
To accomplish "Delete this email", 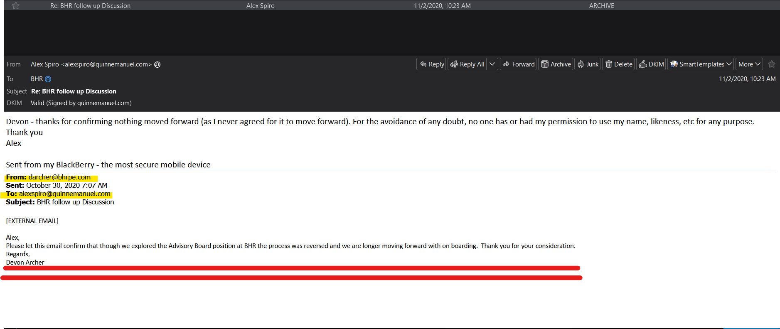I will (618, 64).
